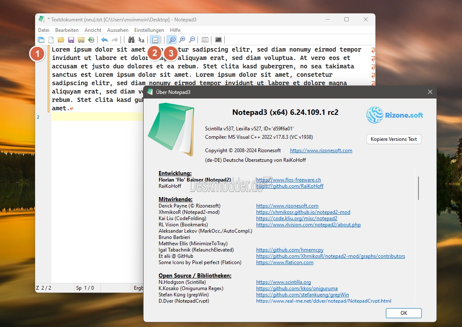This screenshot has height=327, width=462.
Task: Open the github.com/kkos/oniguruma link
Action: [297, 288]
